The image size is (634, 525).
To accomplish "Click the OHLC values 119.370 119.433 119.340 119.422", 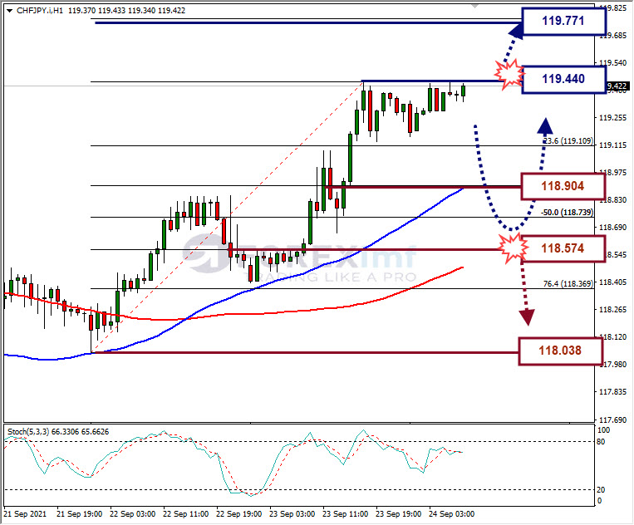I will tap(126, 11).
